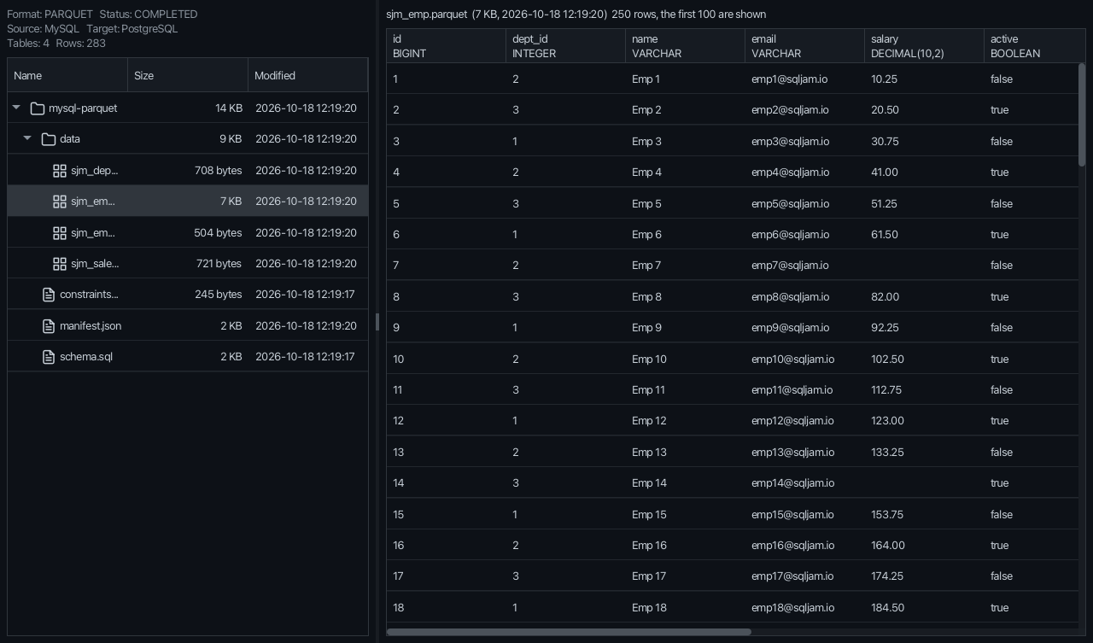Viewport: 1093px width, 643px height.
Task: Open the schema.sql file icon
Action: pyautogui.click(x=49, y=357)
